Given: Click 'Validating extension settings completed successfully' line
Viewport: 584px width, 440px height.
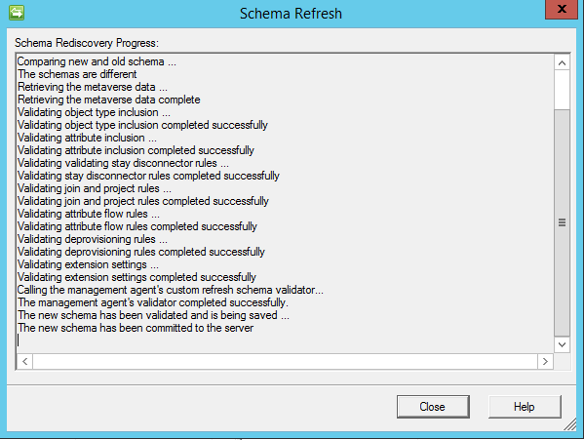Looking at the screenshot, I should pos(136,277).
